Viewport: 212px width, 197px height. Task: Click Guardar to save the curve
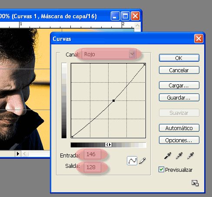pyautogui.click(x=179, y=97)
